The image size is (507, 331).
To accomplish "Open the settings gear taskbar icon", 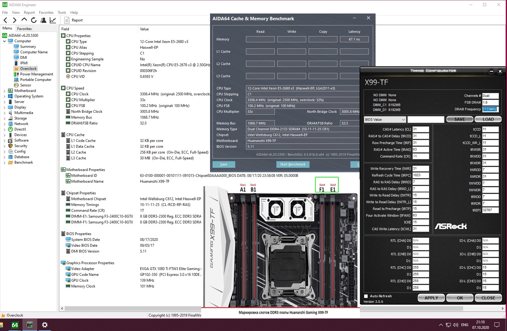I will 45,325.
